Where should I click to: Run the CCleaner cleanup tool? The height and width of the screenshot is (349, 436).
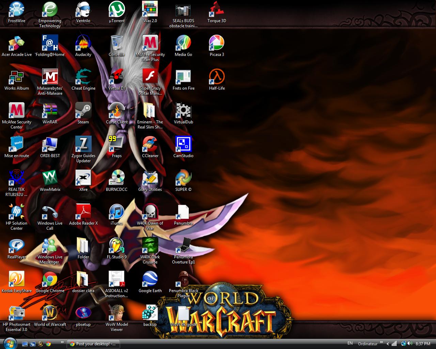(150, 145)
